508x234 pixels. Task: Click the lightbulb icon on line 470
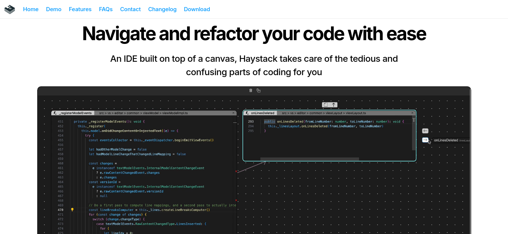coord(73,210)
